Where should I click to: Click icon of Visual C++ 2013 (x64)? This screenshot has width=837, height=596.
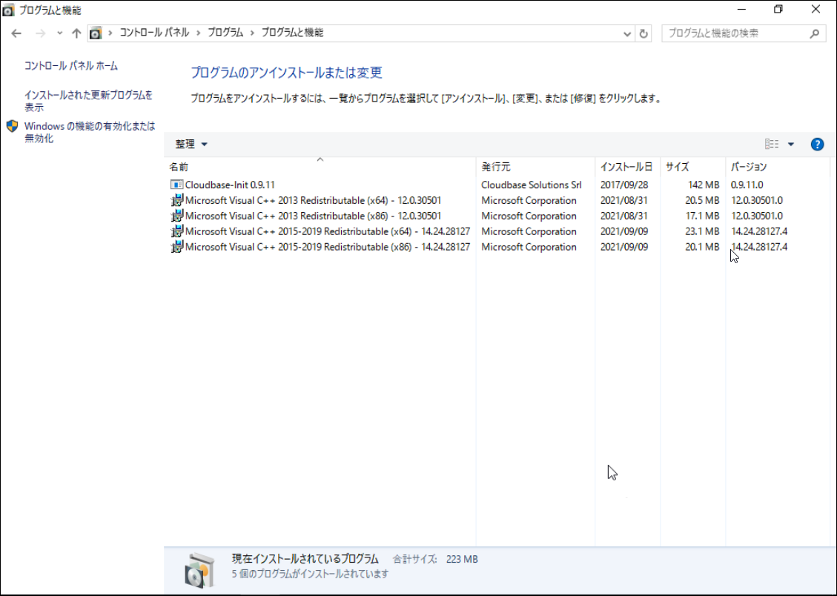pos(176,200)
